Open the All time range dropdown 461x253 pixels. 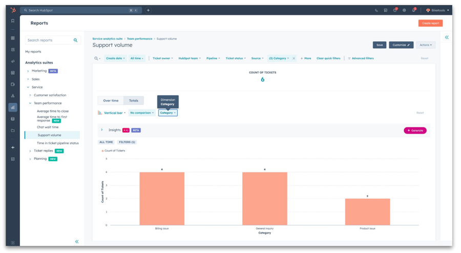137,58
